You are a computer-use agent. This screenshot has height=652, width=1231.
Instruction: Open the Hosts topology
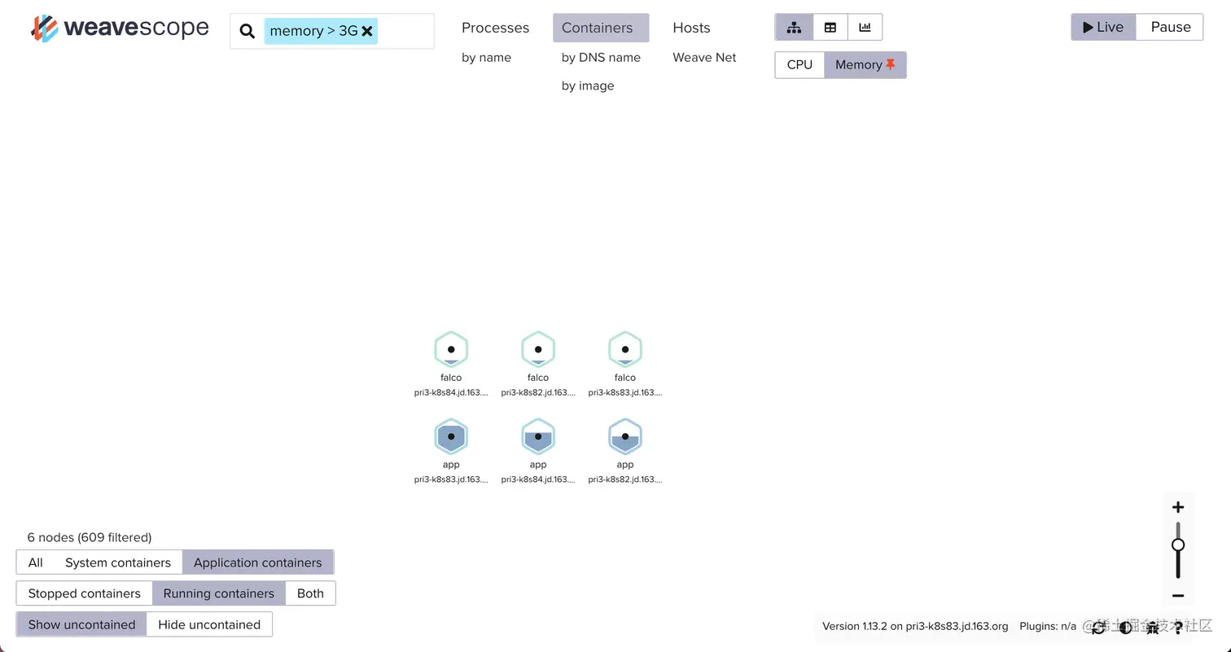click(x=691, y=28)
